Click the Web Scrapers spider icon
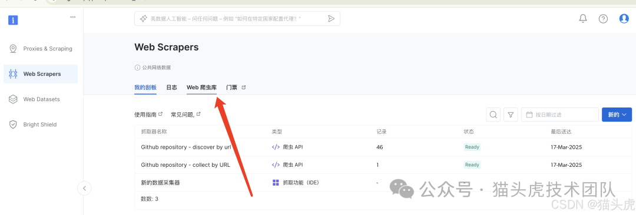Screen dimensions: 636x215 (x=13, y=74)
